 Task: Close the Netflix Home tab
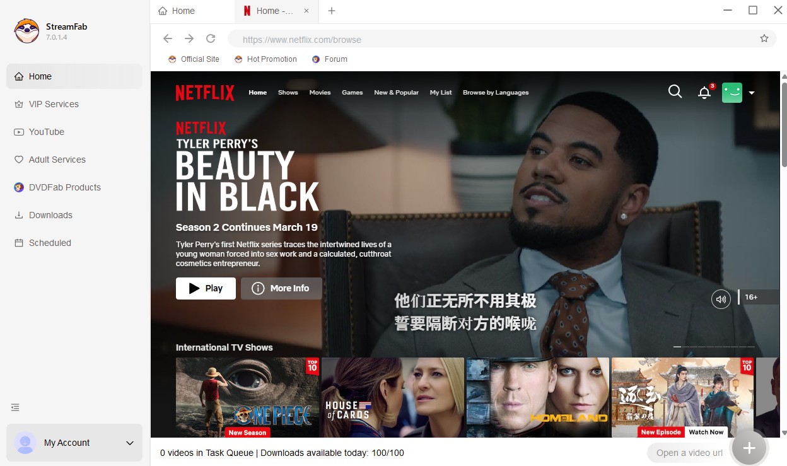pos(306,11)
